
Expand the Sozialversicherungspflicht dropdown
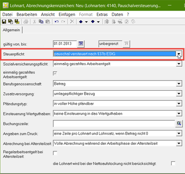[179, 64]
